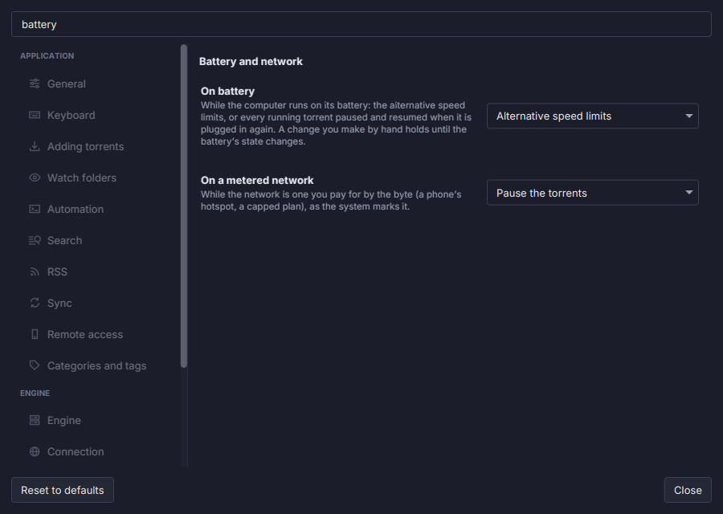Click the Connection globe icon
This screenshot has height=514, width=723.
click(35, 451)
